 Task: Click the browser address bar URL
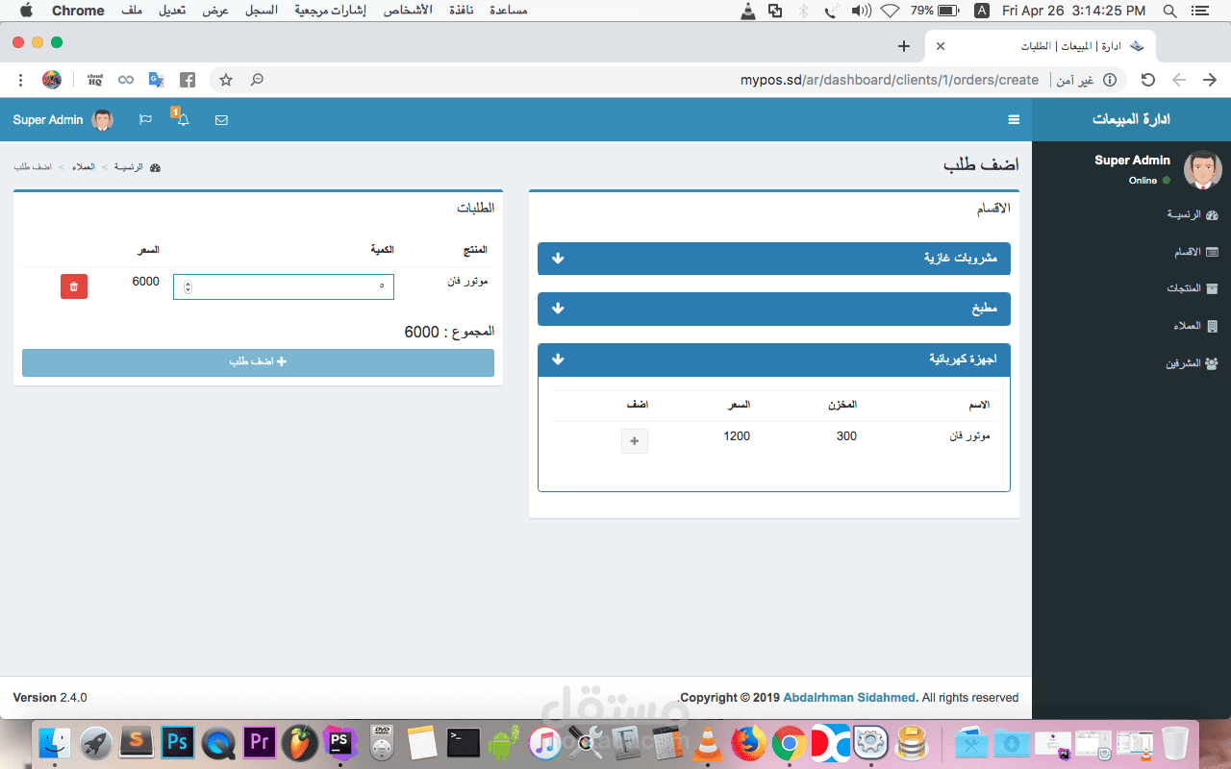pyautogui.click(x=890, y=80)
